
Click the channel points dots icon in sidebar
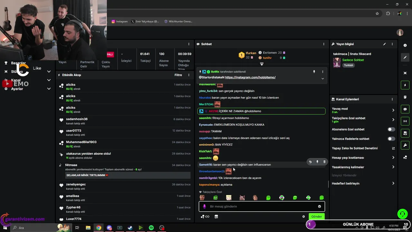tap(405, 157)
